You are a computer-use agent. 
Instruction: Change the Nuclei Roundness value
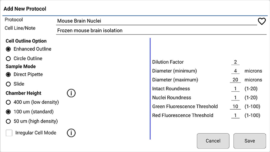(235, 98)
